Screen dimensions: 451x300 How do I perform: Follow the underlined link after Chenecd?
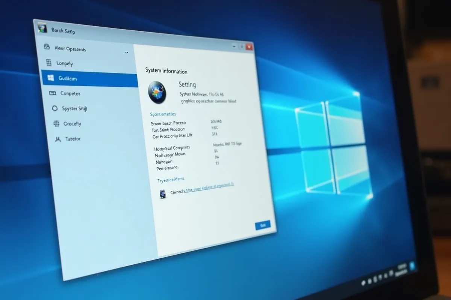pos(209,187)
